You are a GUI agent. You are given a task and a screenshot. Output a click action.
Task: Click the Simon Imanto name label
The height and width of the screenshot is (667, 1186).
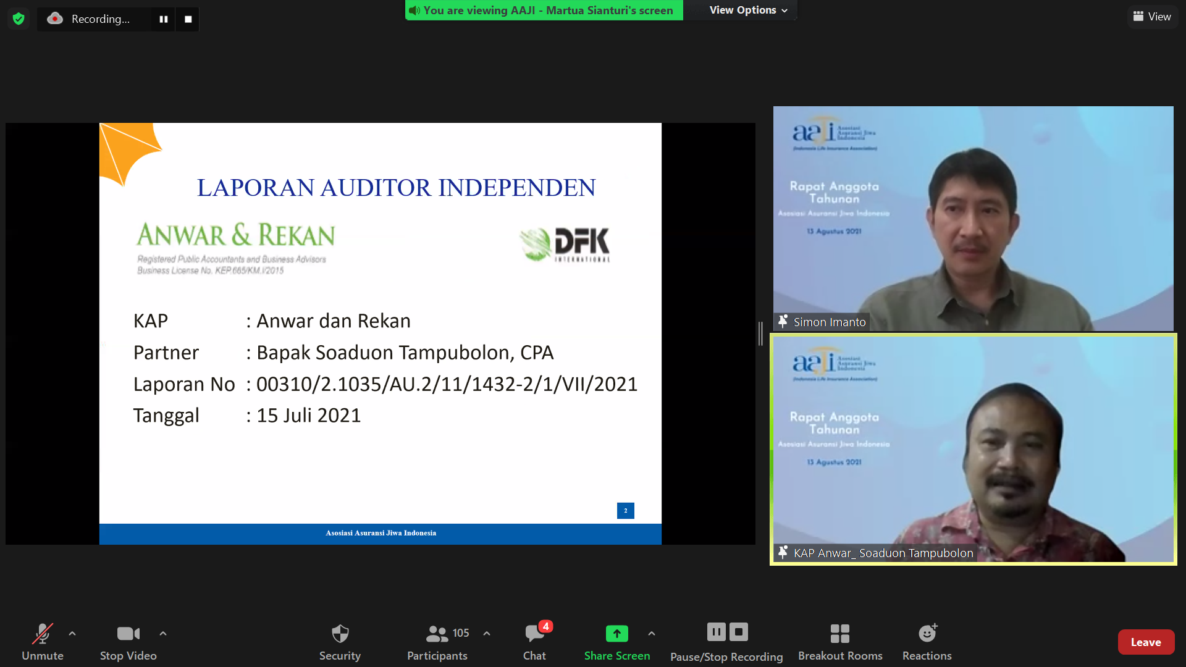(830, 322)
